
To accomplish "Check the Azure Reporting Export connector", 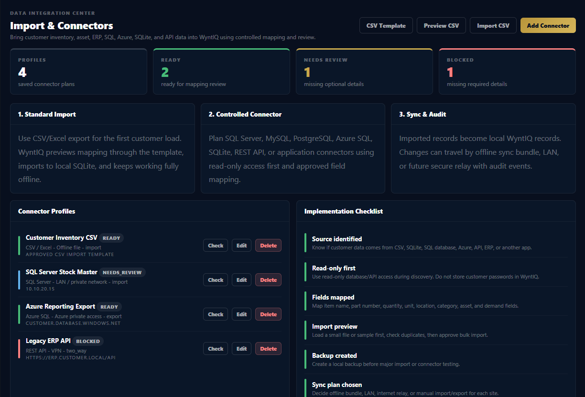I will point(216,314).
